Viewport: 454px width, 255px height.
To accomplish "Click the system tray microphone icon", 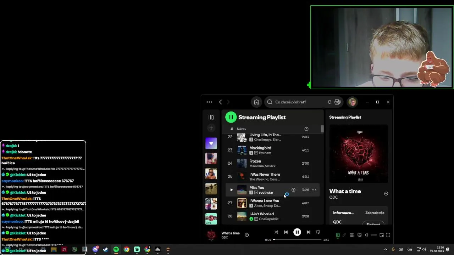I will click(x=393, y=249).
